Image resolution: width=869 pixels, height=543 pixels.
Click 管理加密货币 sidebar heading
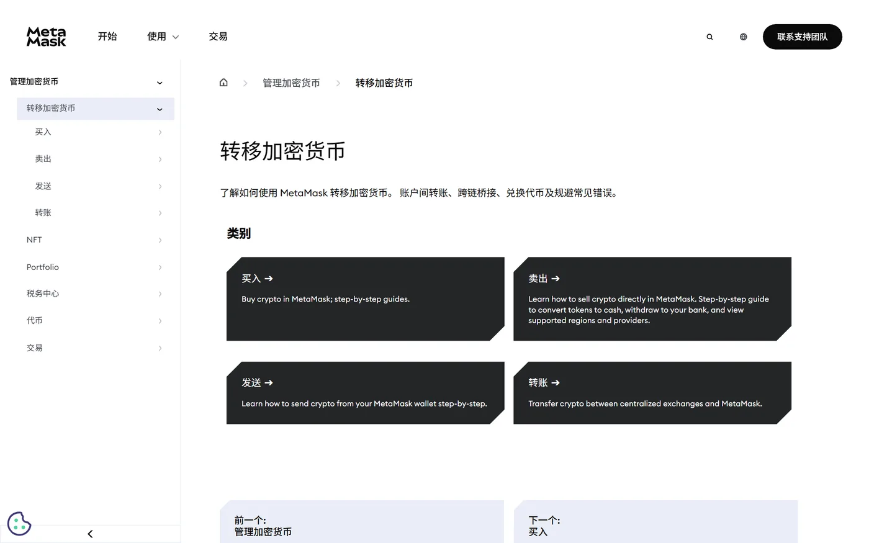pos(34,82)
